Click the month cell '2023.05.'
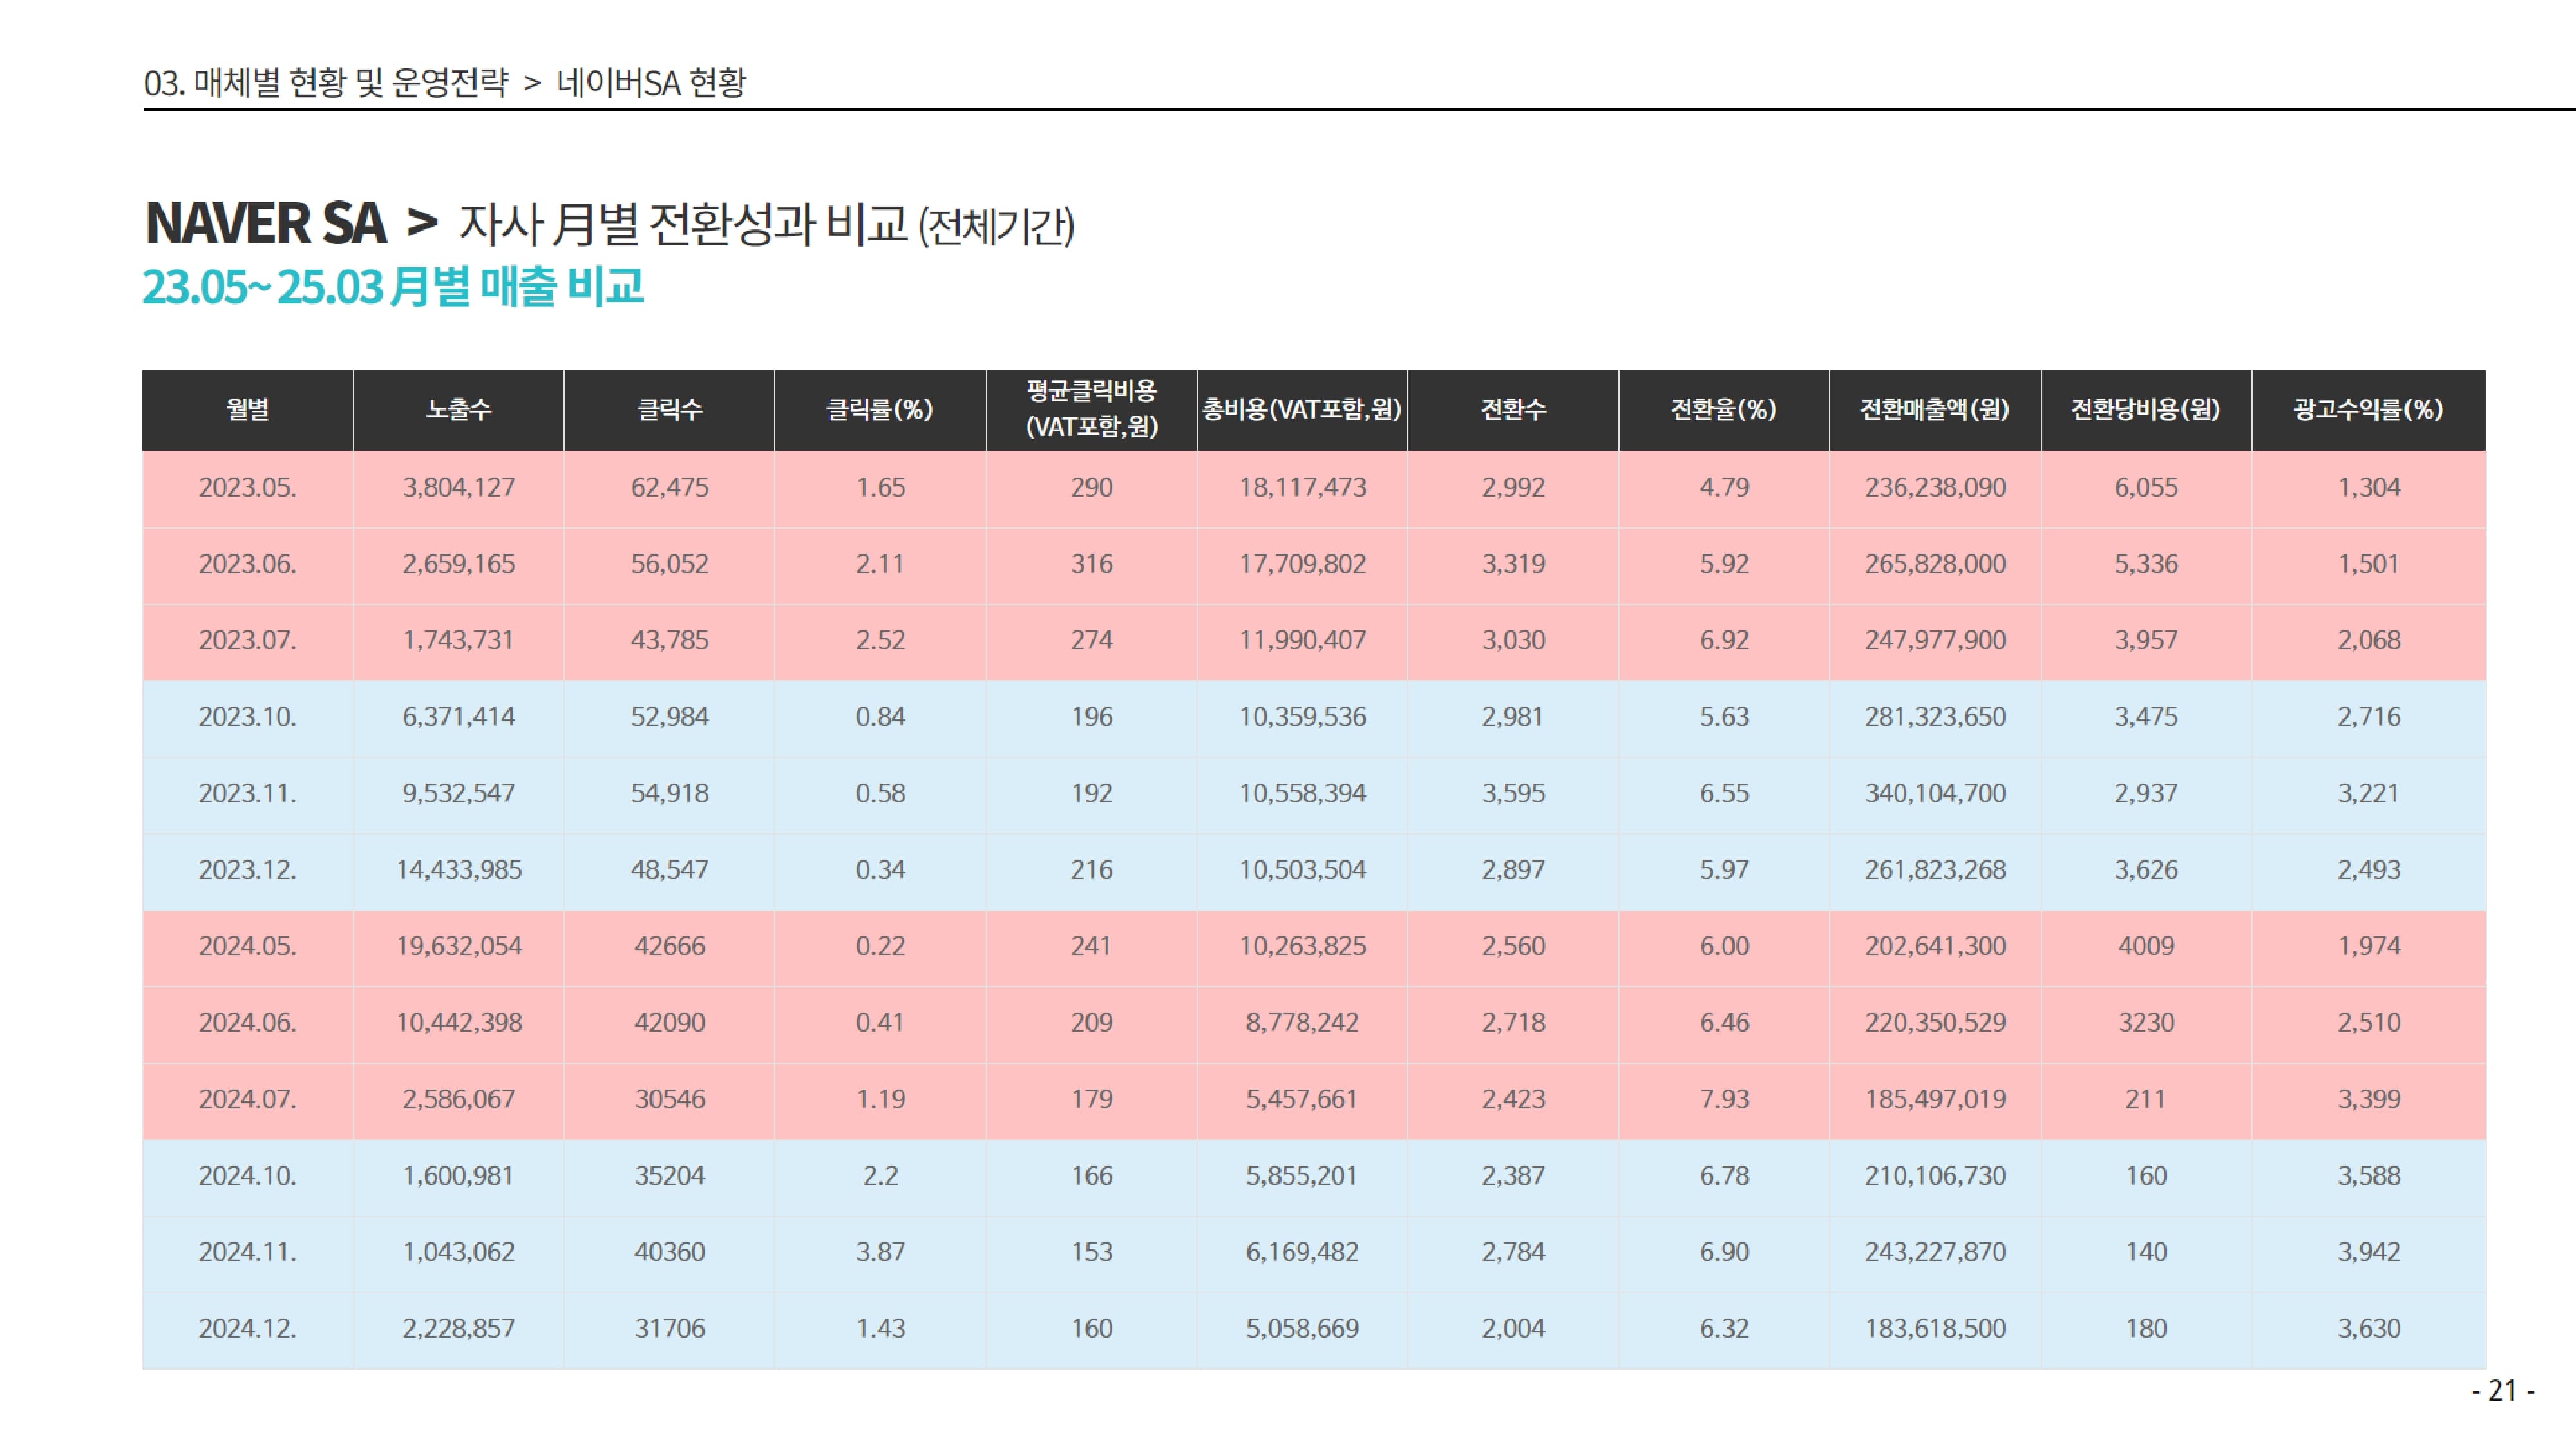Screen dimensions: 2576x1449 pyautogui.click(x=248, y=488)
